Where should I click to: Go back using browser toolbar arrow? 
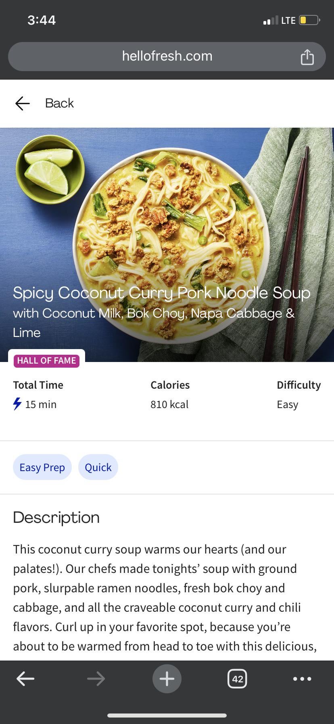(25, 679)
